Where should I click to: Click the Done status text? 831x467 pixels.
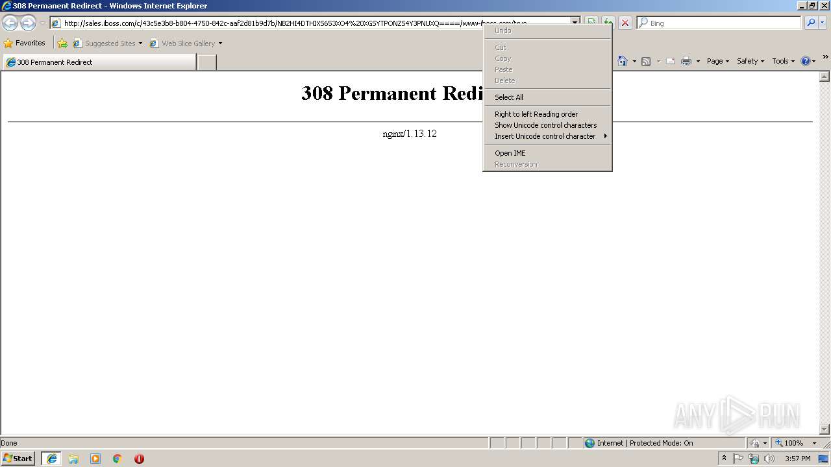9,443
